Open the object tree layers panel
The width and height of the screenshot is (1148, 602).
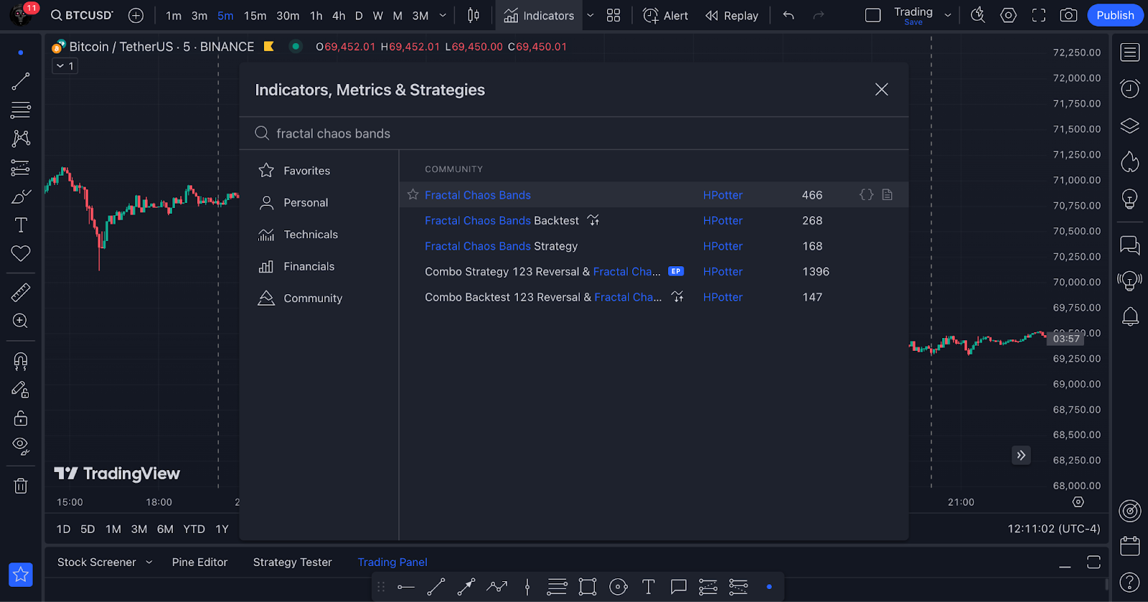1130,126
